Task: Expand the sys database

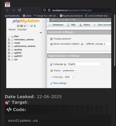Action: tap(9, 59)
